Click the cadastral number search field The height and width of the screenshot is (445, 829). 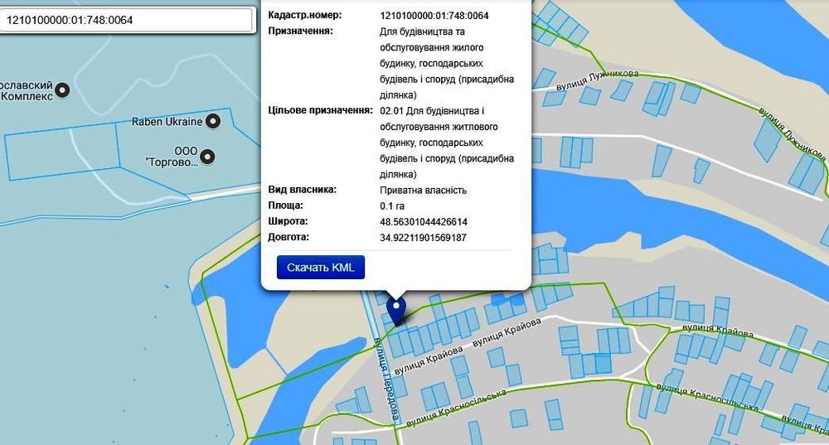pos(126,20)
